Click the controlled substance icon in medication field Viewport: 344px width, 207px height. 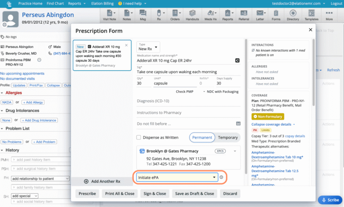(237, 60)
